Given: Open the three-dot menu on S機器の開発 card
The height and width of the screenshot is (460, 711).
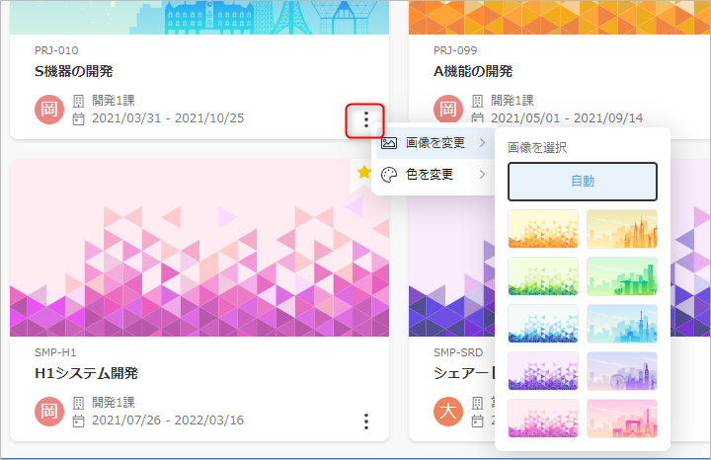Looking at the screenshot, I should (x=365, y=120).
